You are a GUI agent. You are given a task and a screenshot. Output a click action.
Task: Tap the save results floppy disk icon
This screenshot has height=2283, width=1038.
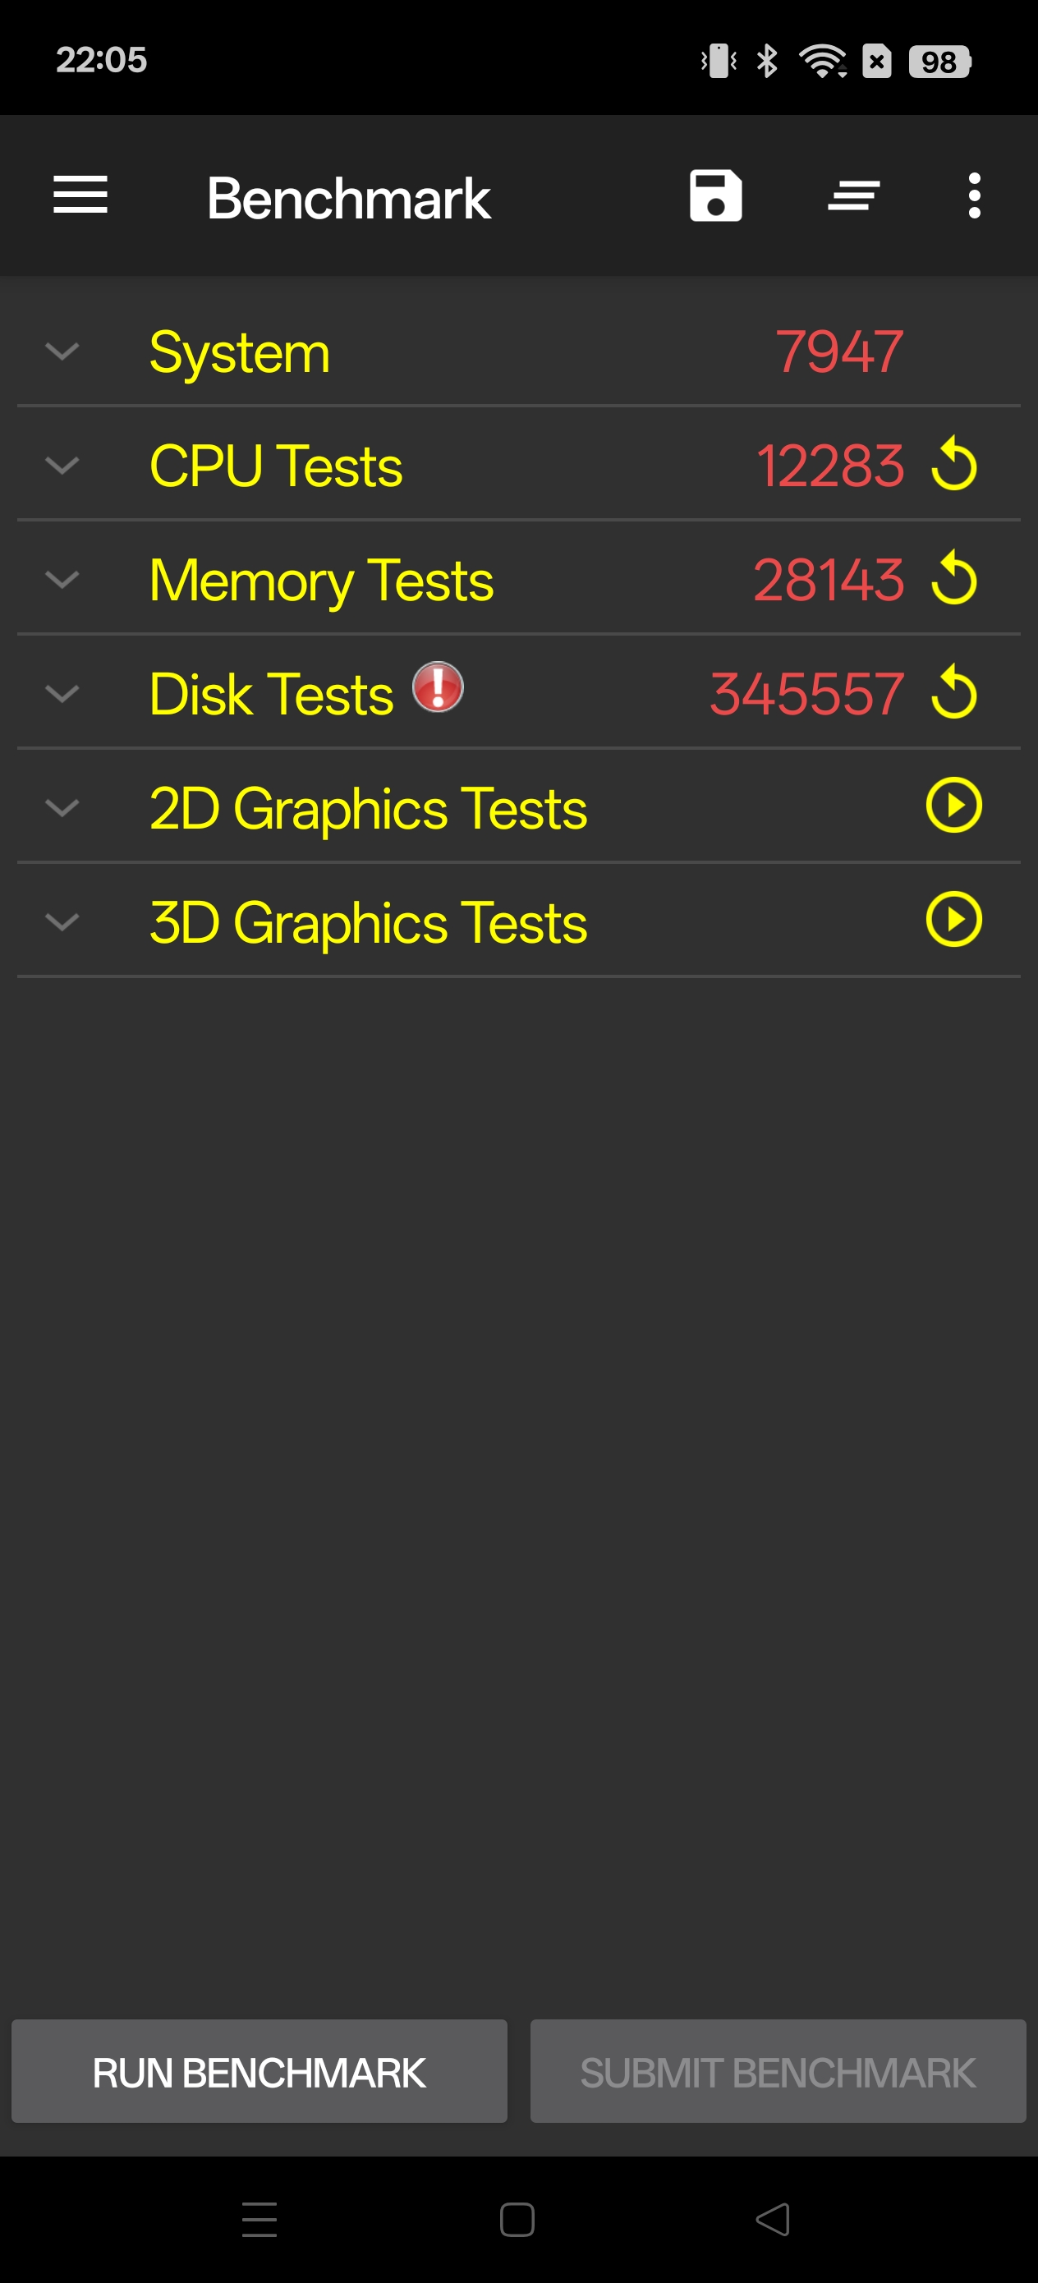715,195
